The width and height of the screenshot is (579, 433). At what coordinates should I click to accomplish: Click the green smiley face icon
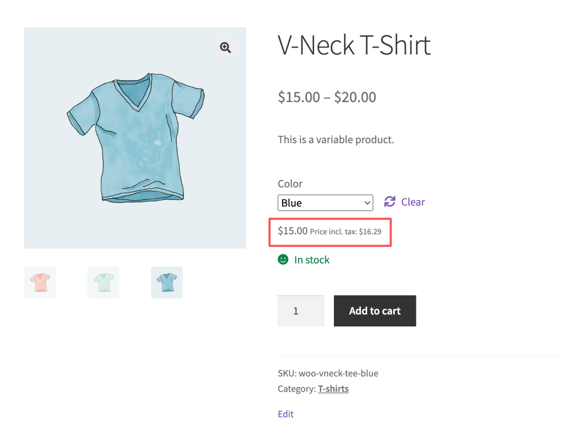282,259
